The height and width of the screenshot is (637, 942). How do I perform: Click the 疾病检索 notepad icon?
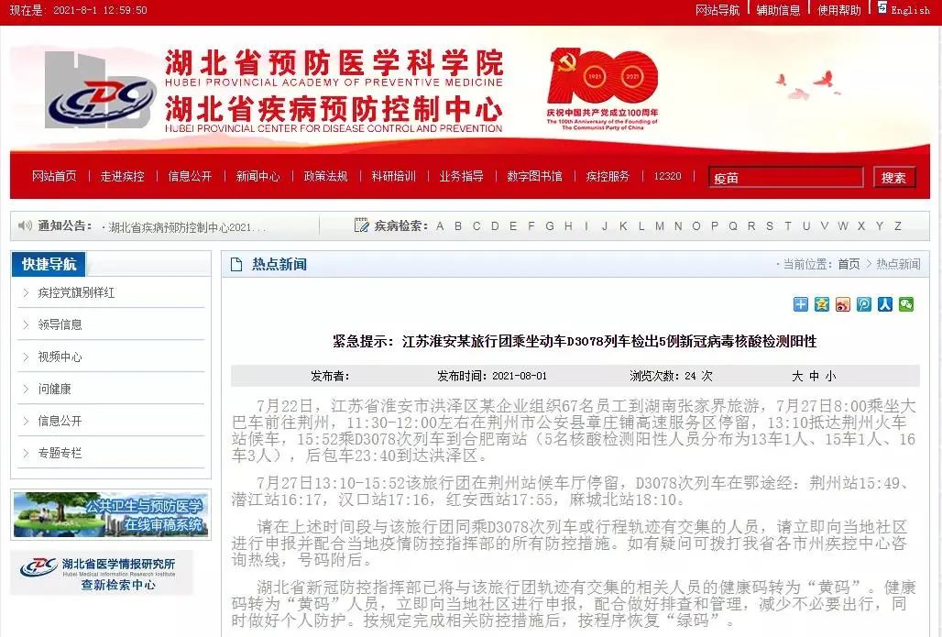[x=361, y=225]
